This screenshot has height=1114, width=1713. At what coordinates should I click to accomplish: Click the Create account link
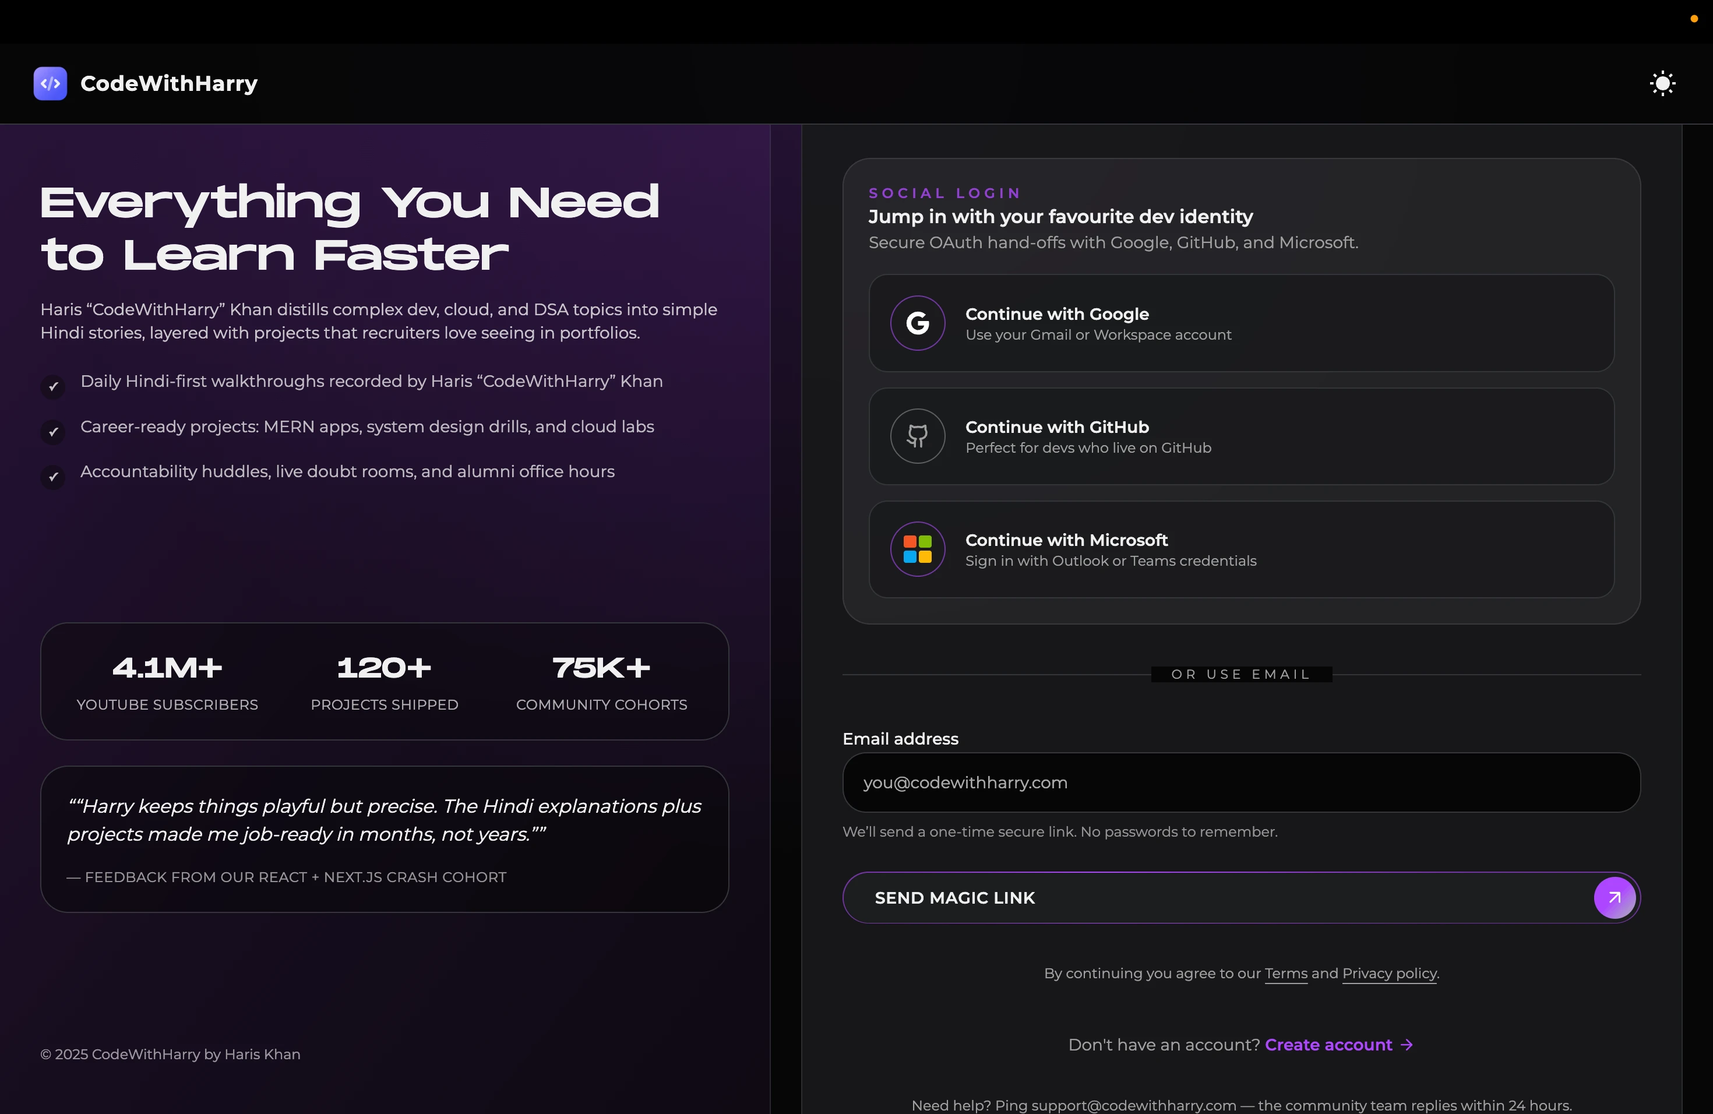coord(1328,1045)
